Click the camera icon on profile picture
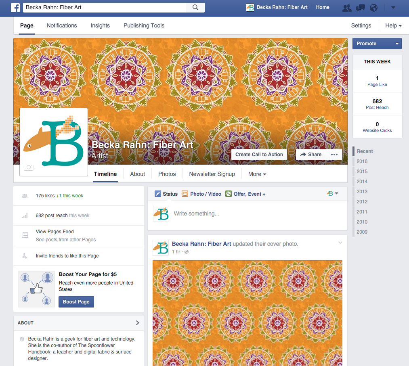The height and width of the screenshot is (366, 409). (29, 167)
